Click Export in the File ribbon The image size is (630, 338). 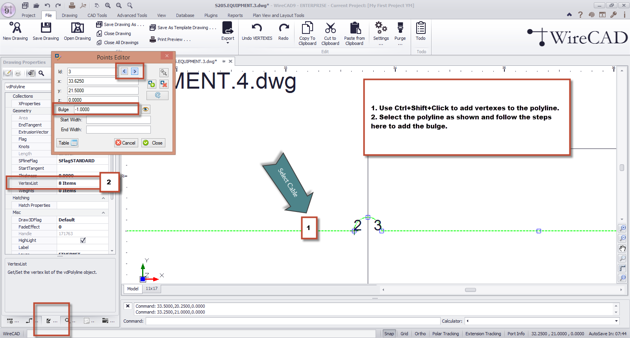tap(228, 32)
